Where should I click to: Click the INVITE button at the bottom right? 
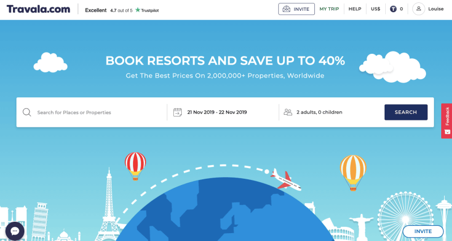[423, 231]
